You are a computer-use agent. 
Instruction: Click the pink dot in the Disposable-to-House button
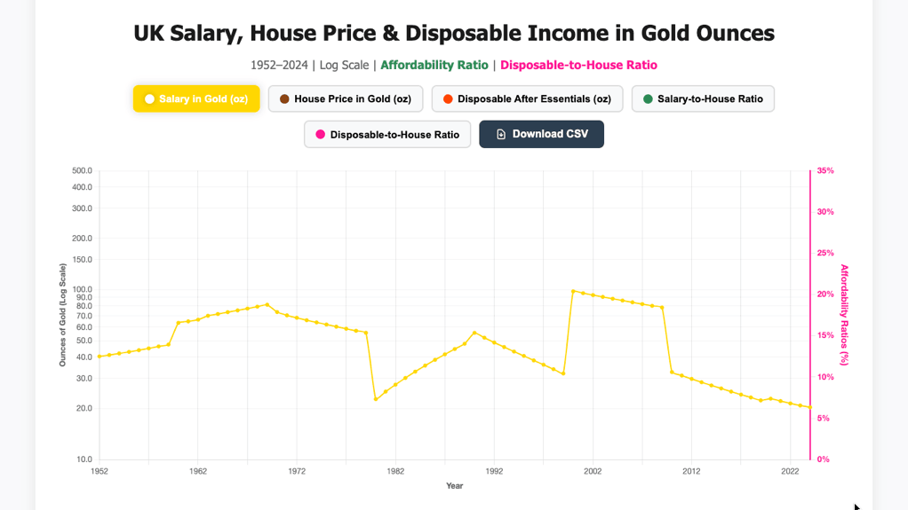(x=320, y=135)
